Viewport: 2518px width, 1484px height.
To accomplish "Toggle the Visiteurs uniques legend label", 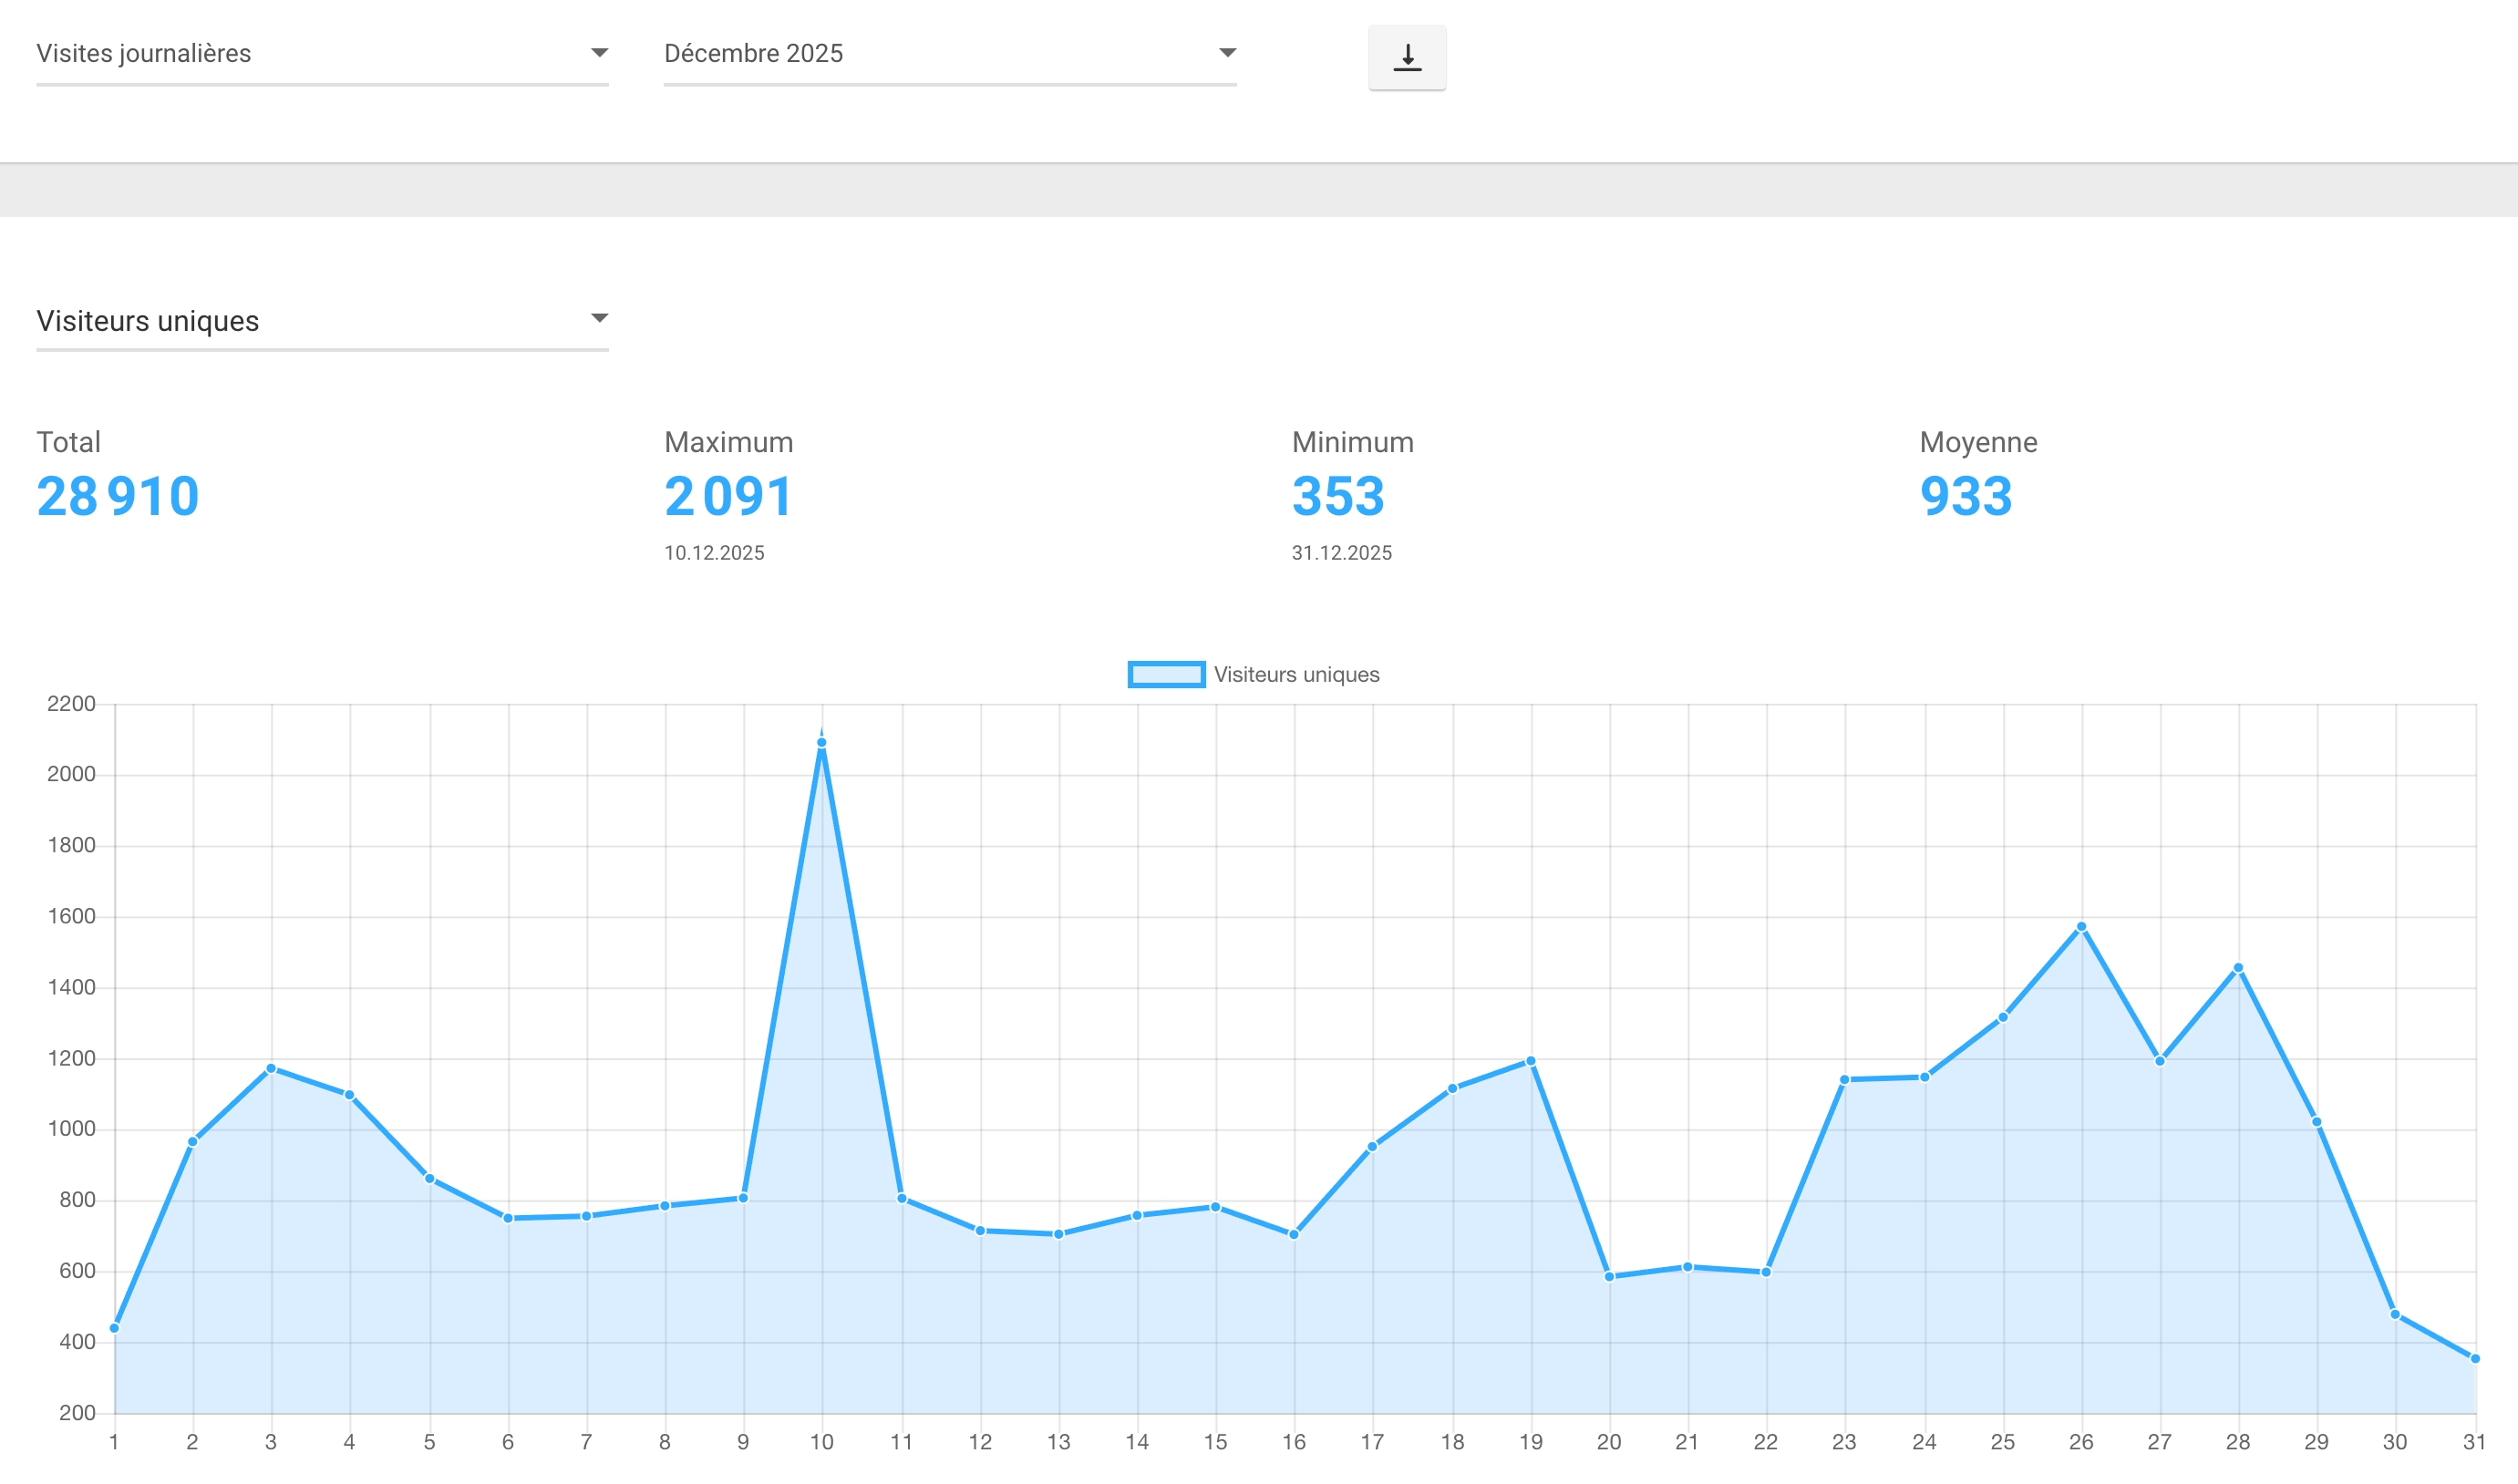I will point(1296,675).
